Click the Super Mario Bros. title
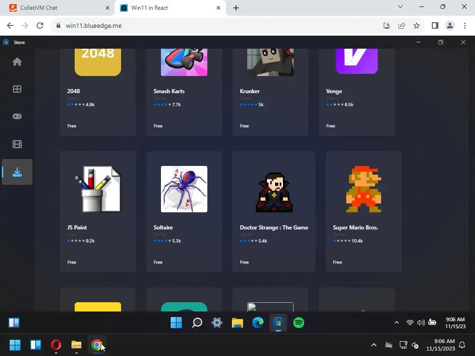 point(355,227)
